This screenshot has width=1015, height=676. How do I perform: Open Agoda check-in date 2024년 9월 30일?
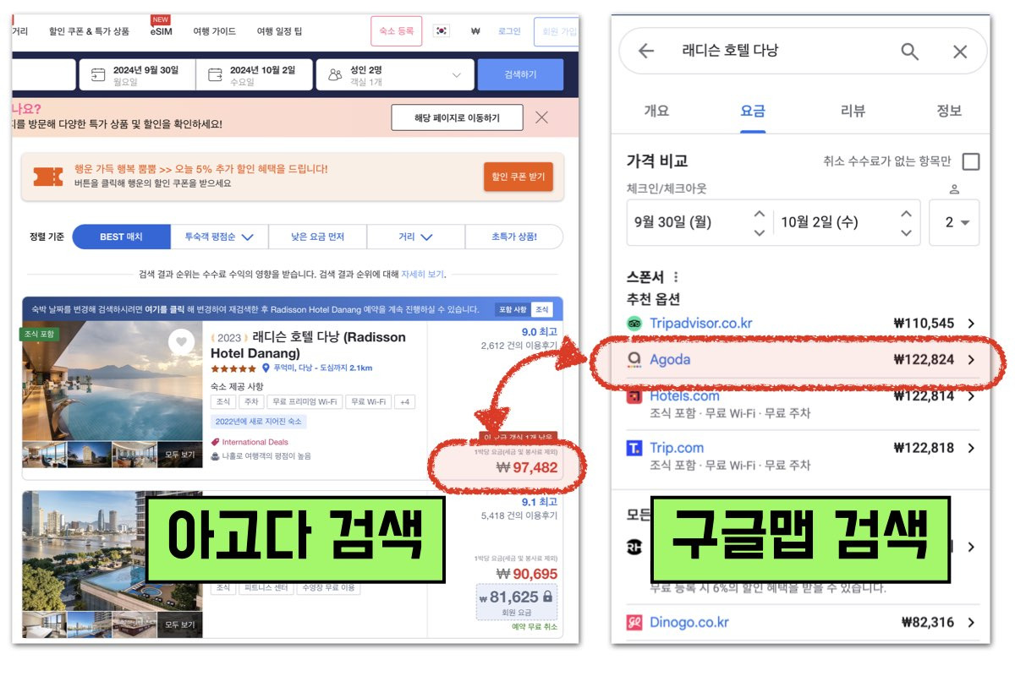click(137, 75)
